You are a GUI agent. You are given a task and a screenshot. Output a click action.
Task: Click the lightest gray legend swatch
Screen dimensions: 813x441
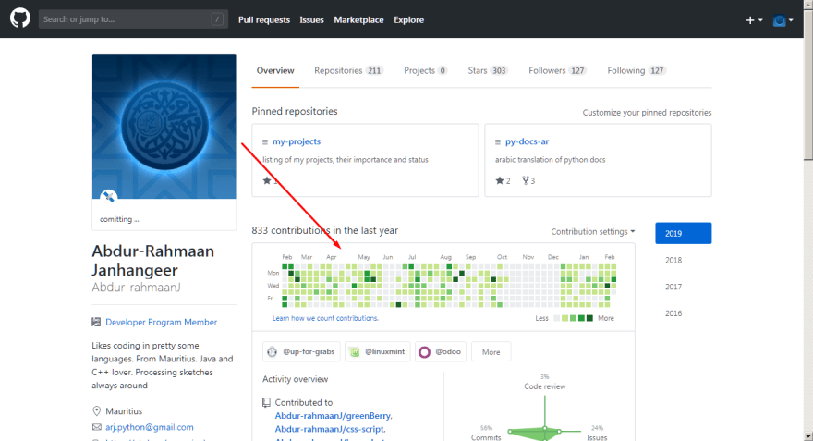(x=557, y=318)
